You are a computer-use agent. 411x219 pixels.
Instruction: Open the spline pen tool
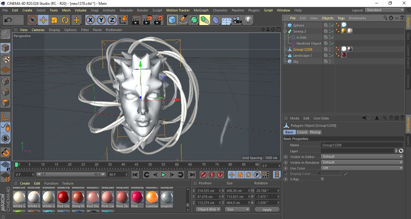pos(183,20)
